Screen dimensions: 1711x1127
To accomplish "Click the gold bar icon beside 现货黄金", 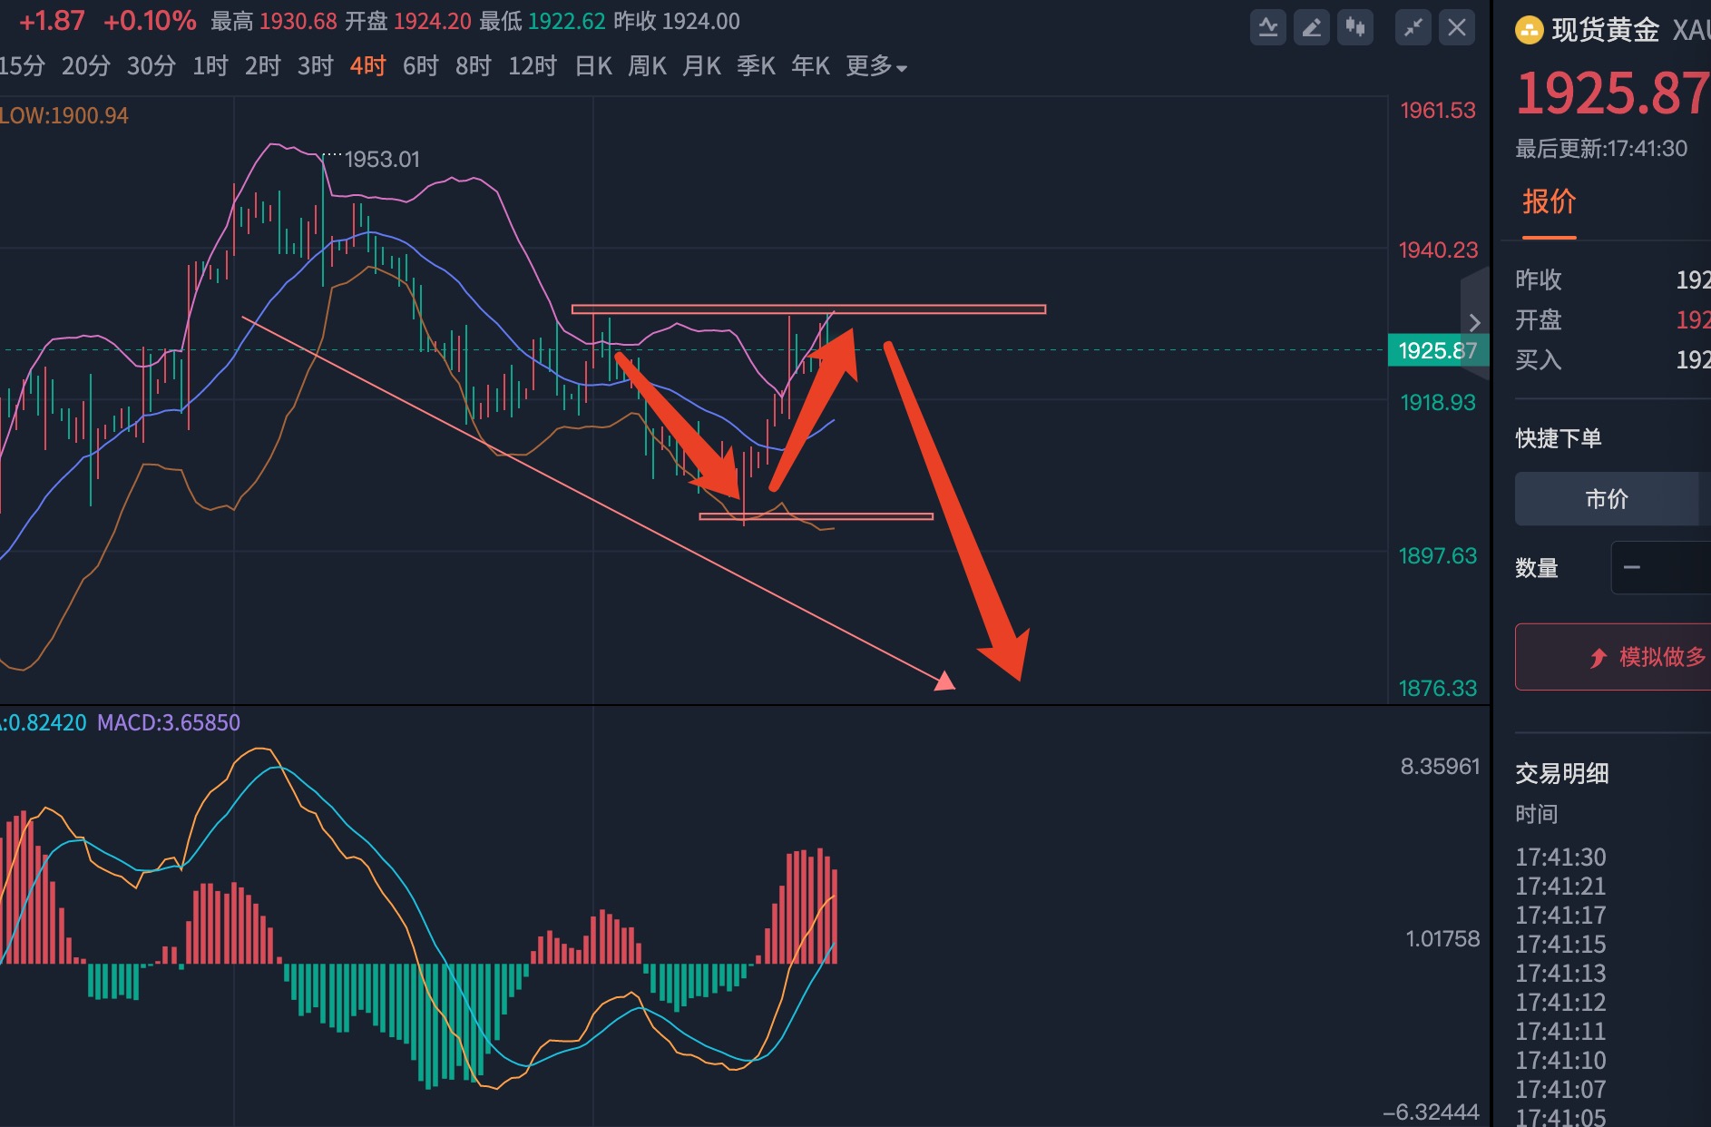I will [x=1530, y=31].
